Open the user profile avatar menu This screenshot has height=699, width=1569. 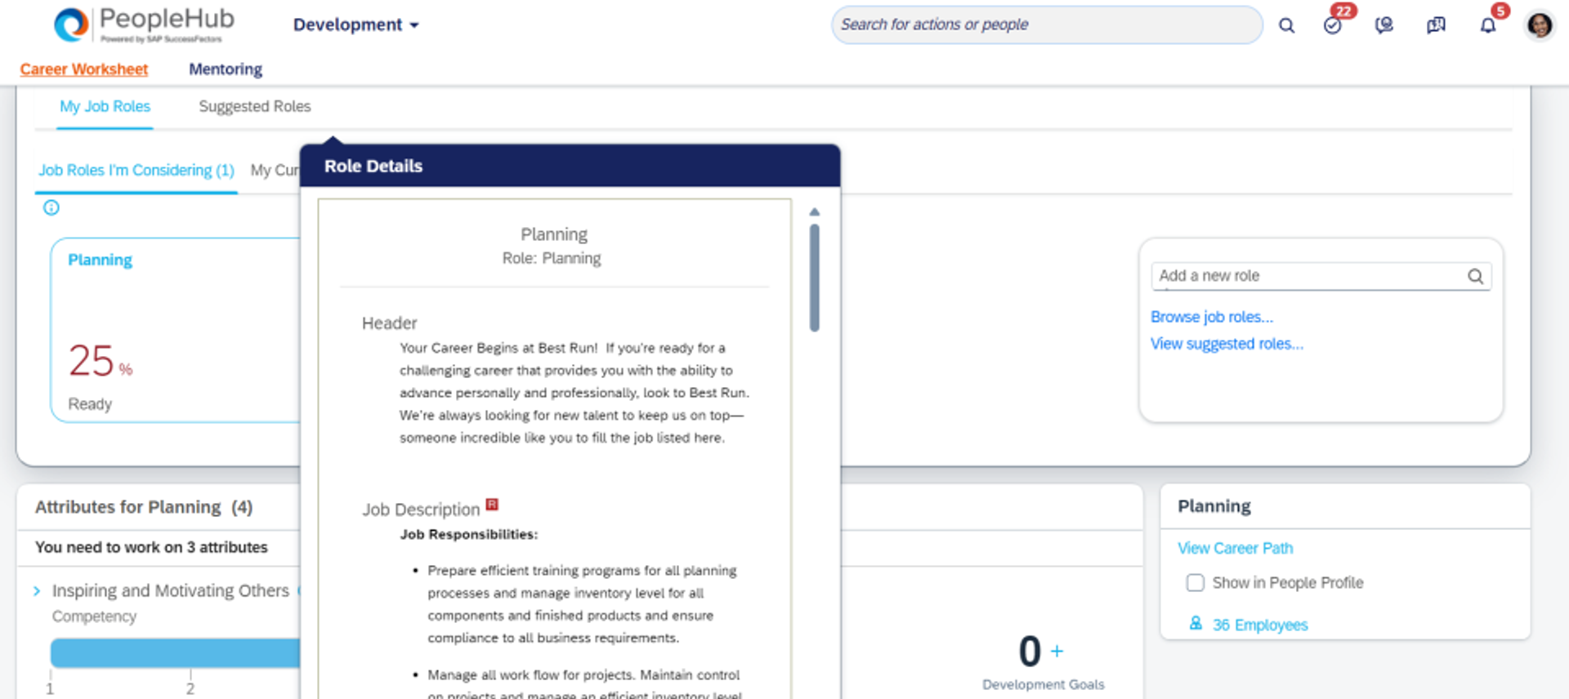[x=1540, y=25]
